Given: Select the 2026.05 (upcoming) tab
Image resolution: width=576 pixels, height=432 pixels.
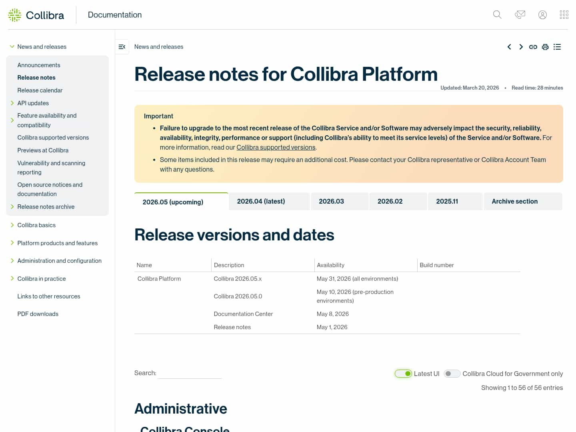Looking at the screenshot, I should [181, 202].
